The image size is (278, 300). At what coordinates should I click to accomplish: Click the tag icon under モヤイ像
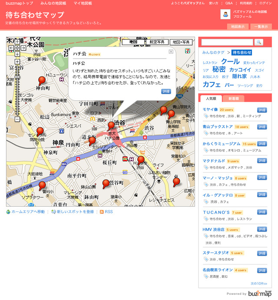pos(206,116)
